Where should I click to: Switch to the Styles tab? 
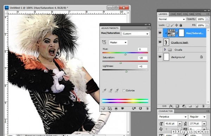click(x=198, y=14)
